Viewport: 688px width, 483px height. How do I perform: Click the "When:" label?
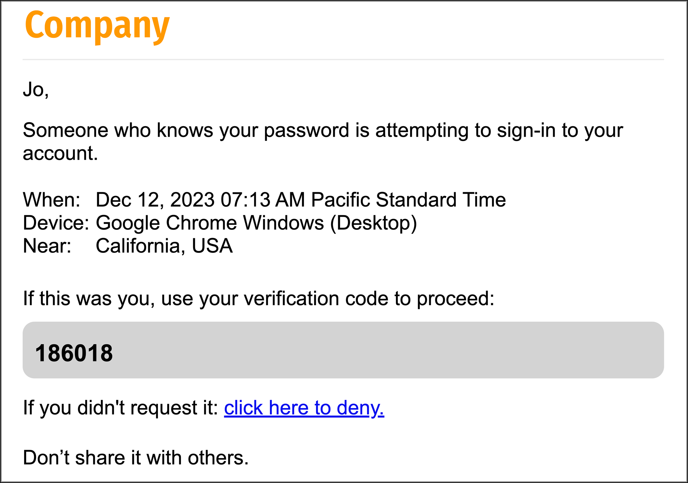[52, 200]
